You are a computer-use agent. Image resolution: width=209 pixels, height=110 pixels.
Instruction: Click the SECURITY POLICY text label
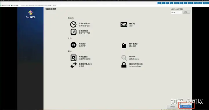pos(136,64)
